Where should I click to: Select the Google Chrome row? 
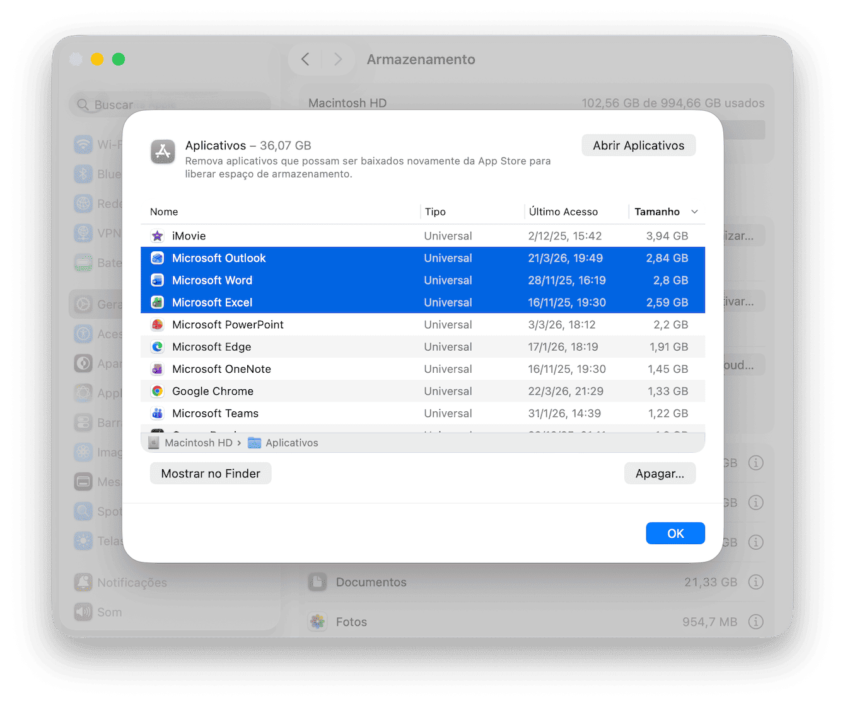pyautogui.click(x=422, y=391)
